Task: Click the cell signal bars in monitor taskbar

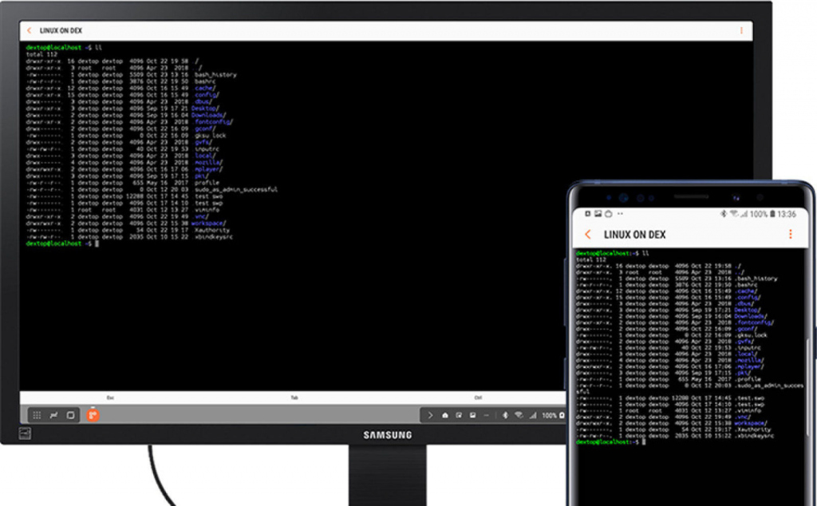Action: pyautogui.click(x=532, y=415)
